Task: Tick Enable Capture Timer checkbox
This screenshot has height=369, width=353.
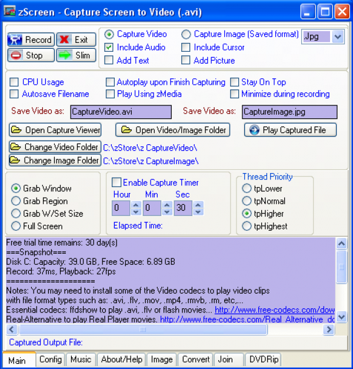Action: point(116,182)
